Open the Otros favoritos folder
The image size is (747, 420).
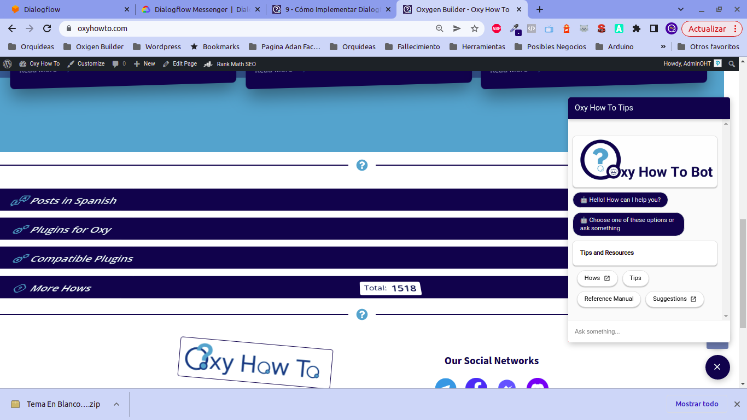[708, 46]
